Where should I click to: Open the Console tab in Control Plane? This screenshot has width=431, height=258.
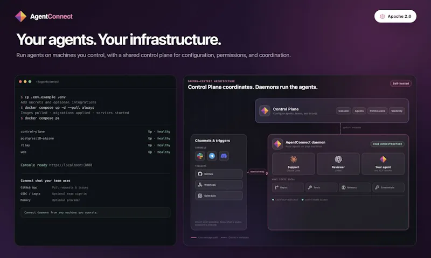click(344, 111)
